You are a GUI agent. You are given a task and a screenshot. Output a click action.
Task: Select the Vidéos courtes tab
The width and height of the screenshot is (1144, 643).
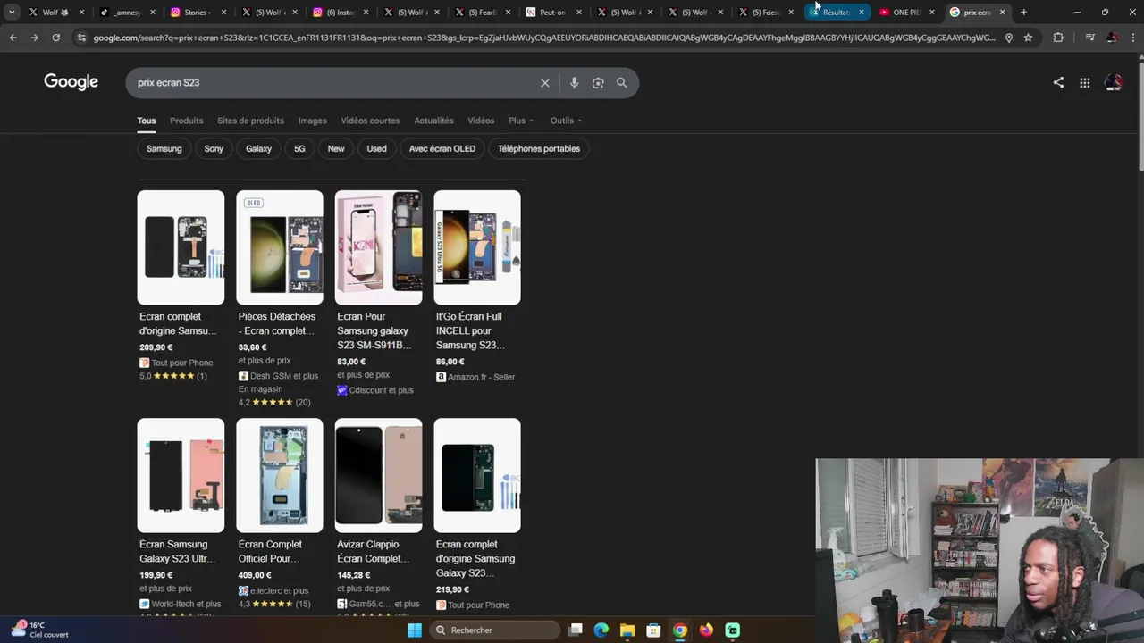[x=370, y=121]
